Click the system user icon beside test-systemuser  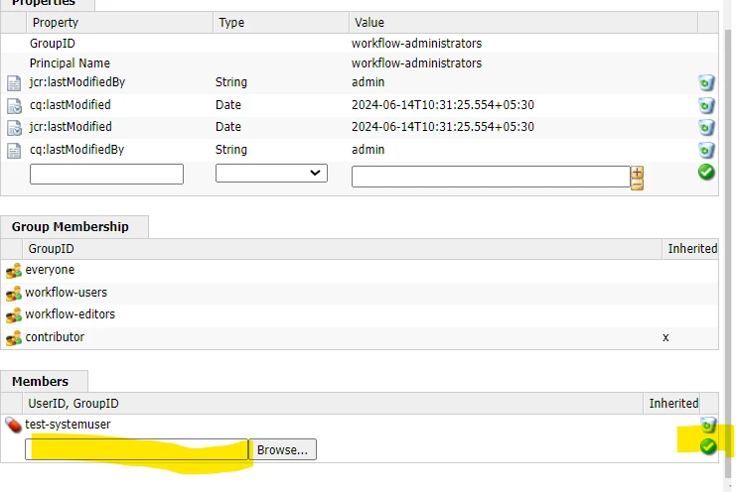click(x=13, y=425)
